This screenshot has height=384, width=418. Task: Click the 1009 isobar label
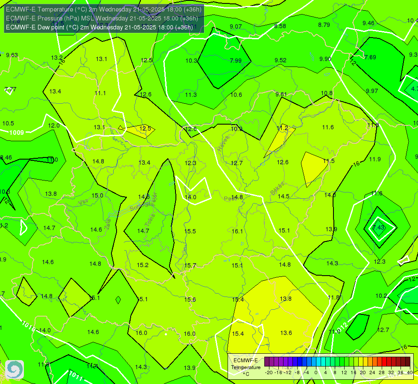coord(17,132)
